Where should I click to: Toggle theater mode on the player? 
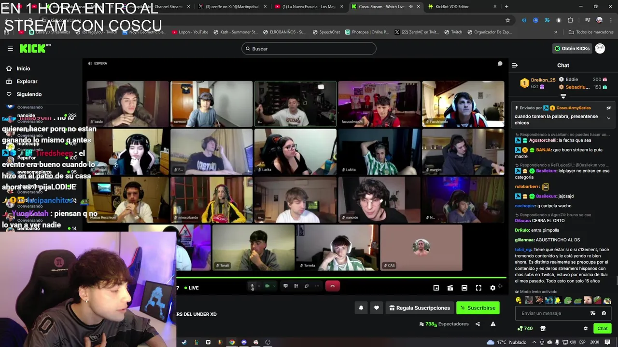(464, 288)
